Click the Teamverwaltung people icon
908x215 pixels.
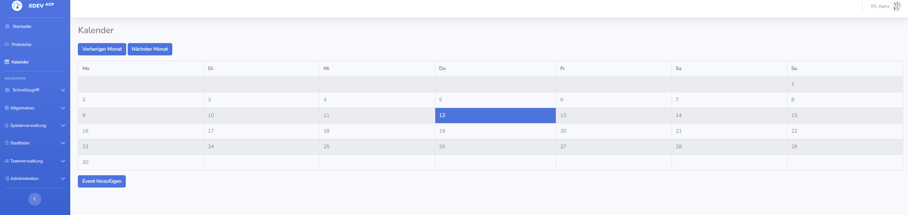pos(7,161)
